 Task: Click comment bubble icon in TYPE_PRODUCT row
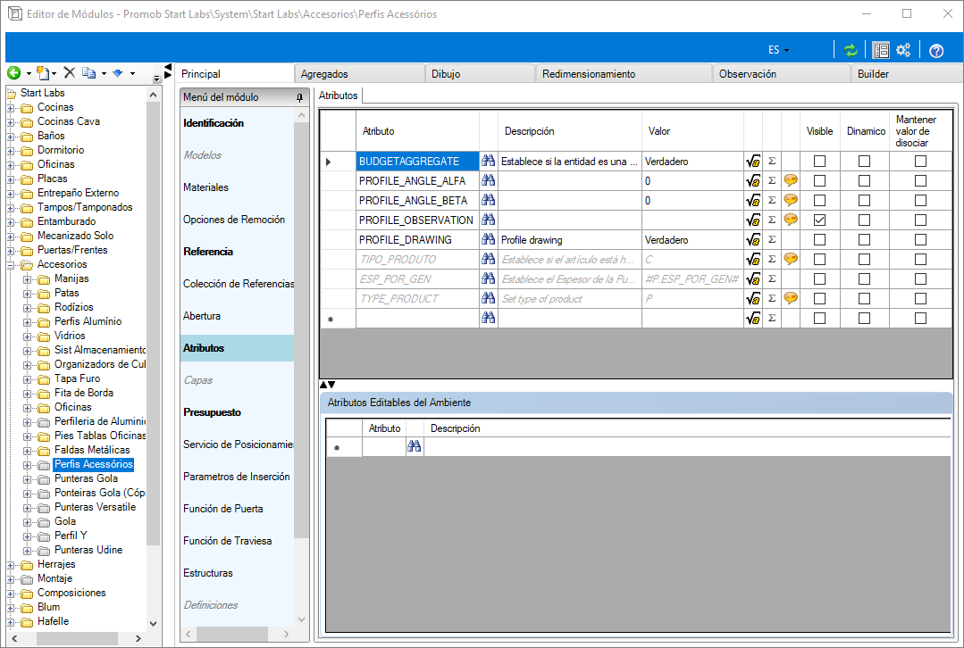(791, 298)
